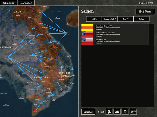Viewport: 157px width, 117px height.
Task: Click the End Turn button
Action: (x=145, y=12)
